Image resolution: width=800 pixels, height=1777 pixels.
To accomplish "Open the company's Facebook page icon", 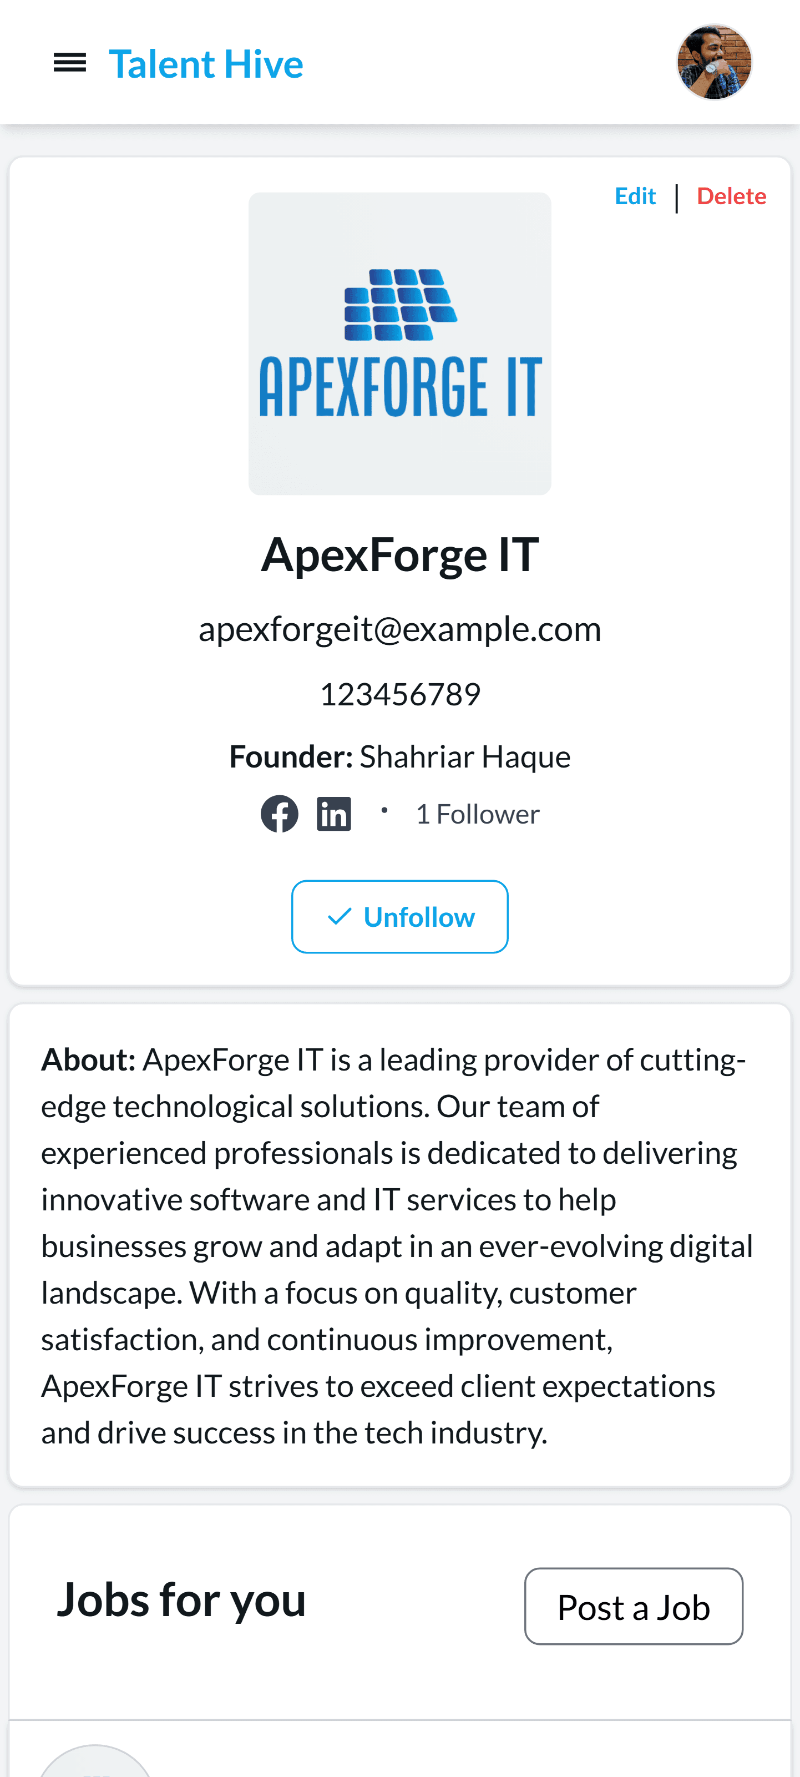I will pyautogui.click(x=279, y=814).
